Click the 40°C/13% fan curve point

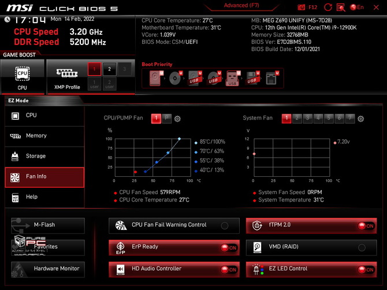point(146,172)
